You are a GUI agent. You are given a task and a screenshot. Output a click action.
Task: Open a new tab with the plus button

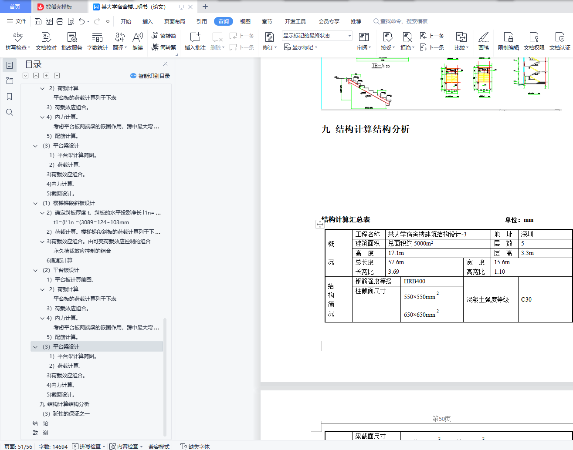click(x=205, y=7)
